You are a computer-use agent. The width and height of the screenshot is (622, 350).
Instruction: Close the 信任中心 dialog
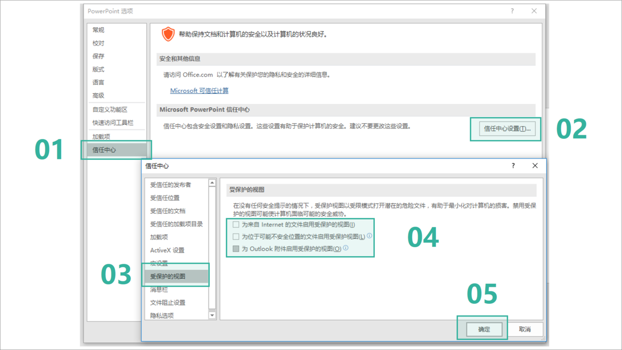point(535,165)
